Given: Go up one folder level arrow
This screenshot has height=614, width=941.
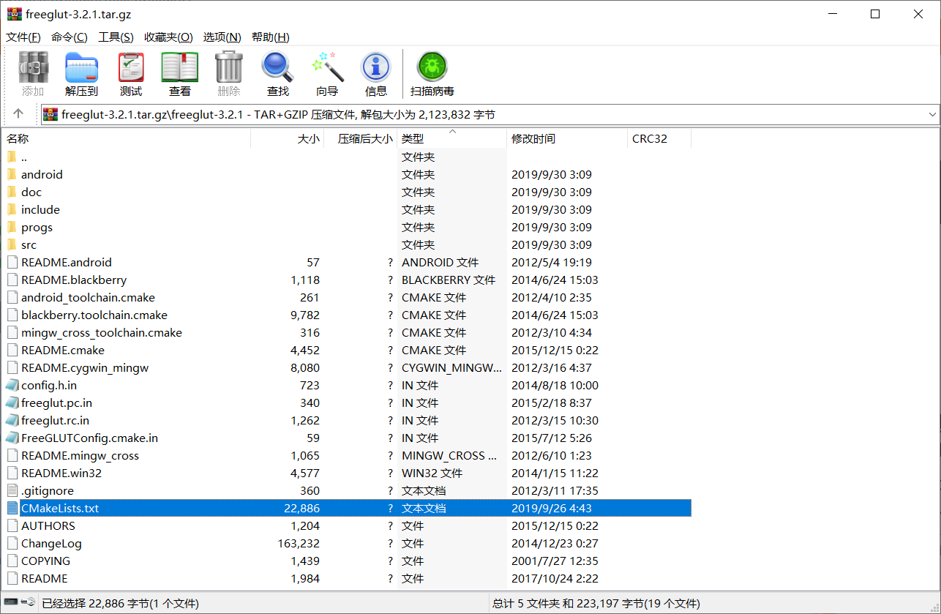Looking at the screenshot, I should click(x=18, y=114).
